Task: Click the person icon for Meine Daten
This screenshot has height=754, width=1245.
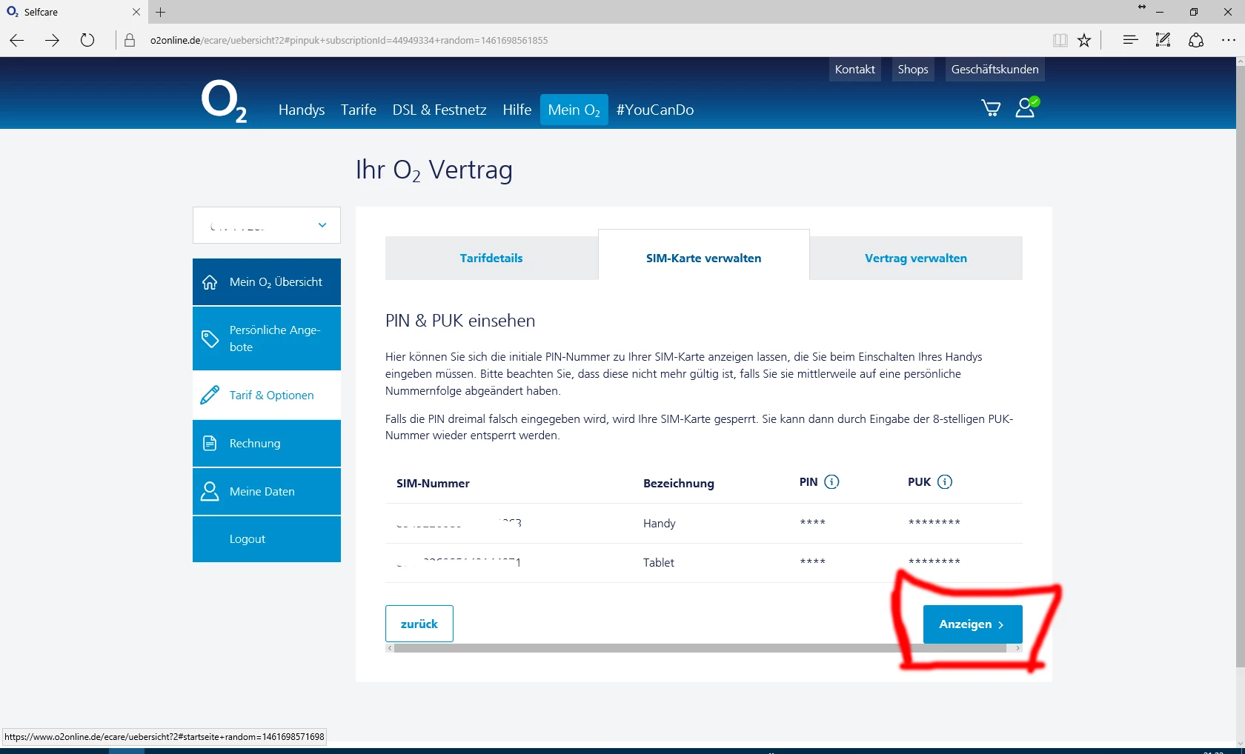Action: pos(210,491)
